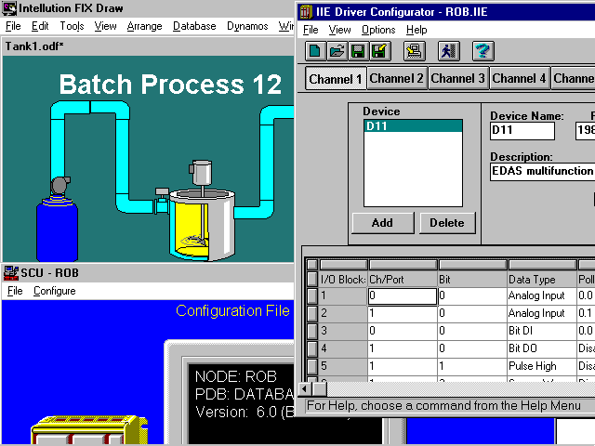Click the mixer motor on top of tank

tap(201, 173)
